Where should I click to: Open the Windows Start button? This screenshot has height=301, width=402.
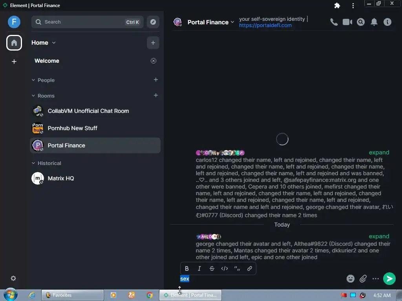click(11, 295)
